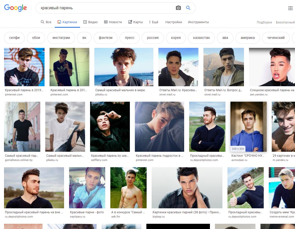Click the 'Самый красивый мальчик в мире.' caption
Screen dimensions: 295x229
tap(120, 90)
